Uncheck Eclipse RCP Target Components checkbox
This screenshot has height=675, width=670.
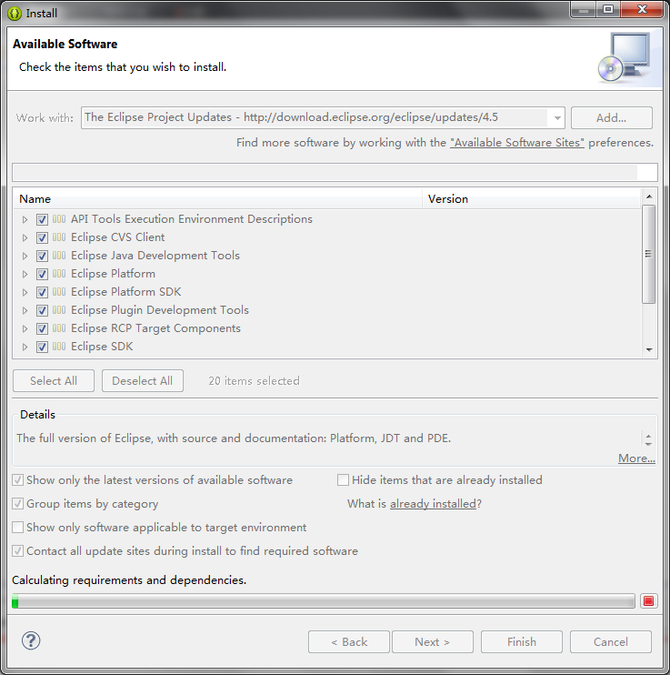click(x=42, y=329)
